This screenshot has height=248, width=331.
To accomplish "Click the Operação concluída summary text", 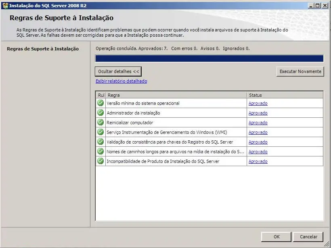I will click(x=172, y=48).
